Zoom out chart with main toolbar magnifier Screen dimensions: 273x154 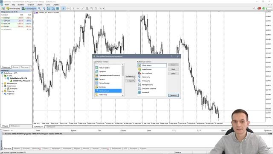(x=44, y=9)
